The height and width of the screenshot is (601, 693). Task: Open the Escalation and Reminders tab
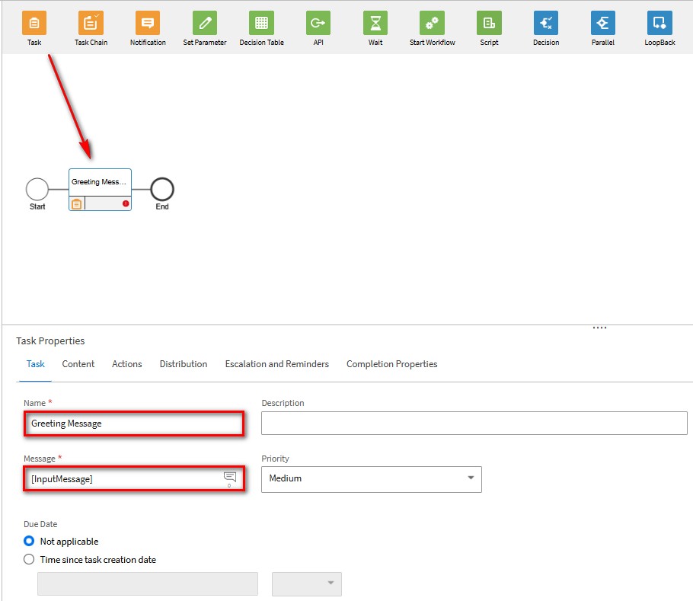(x=276, y=364)
